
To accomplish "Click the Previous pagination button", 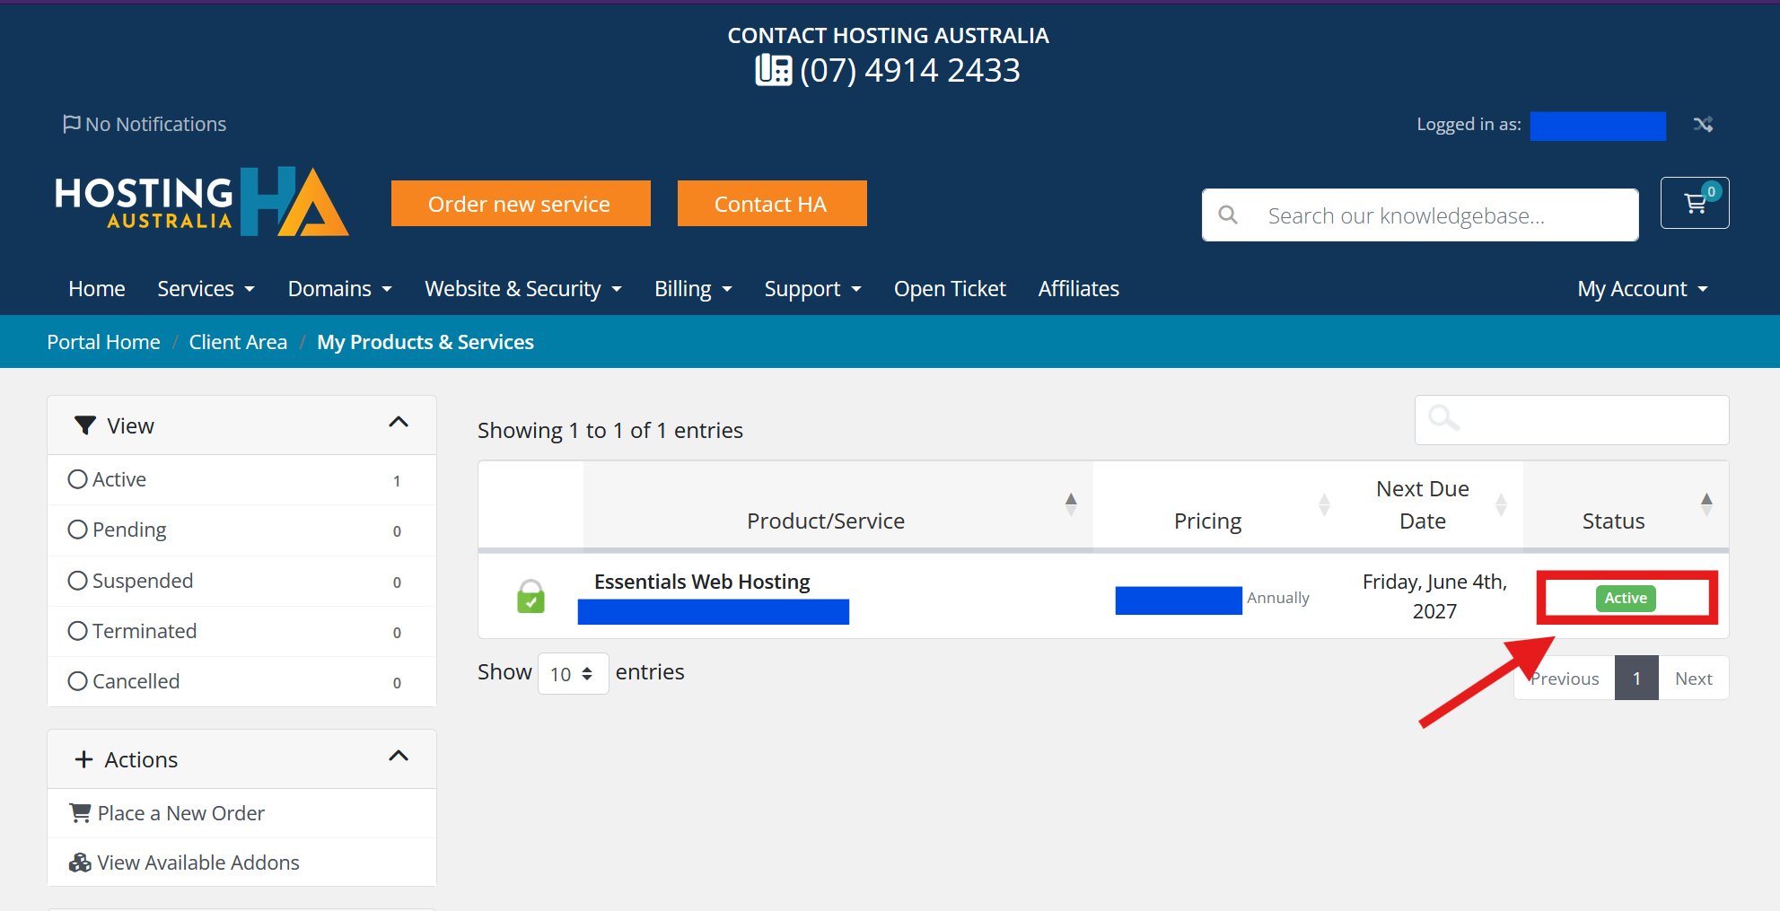I will 1564,679.
